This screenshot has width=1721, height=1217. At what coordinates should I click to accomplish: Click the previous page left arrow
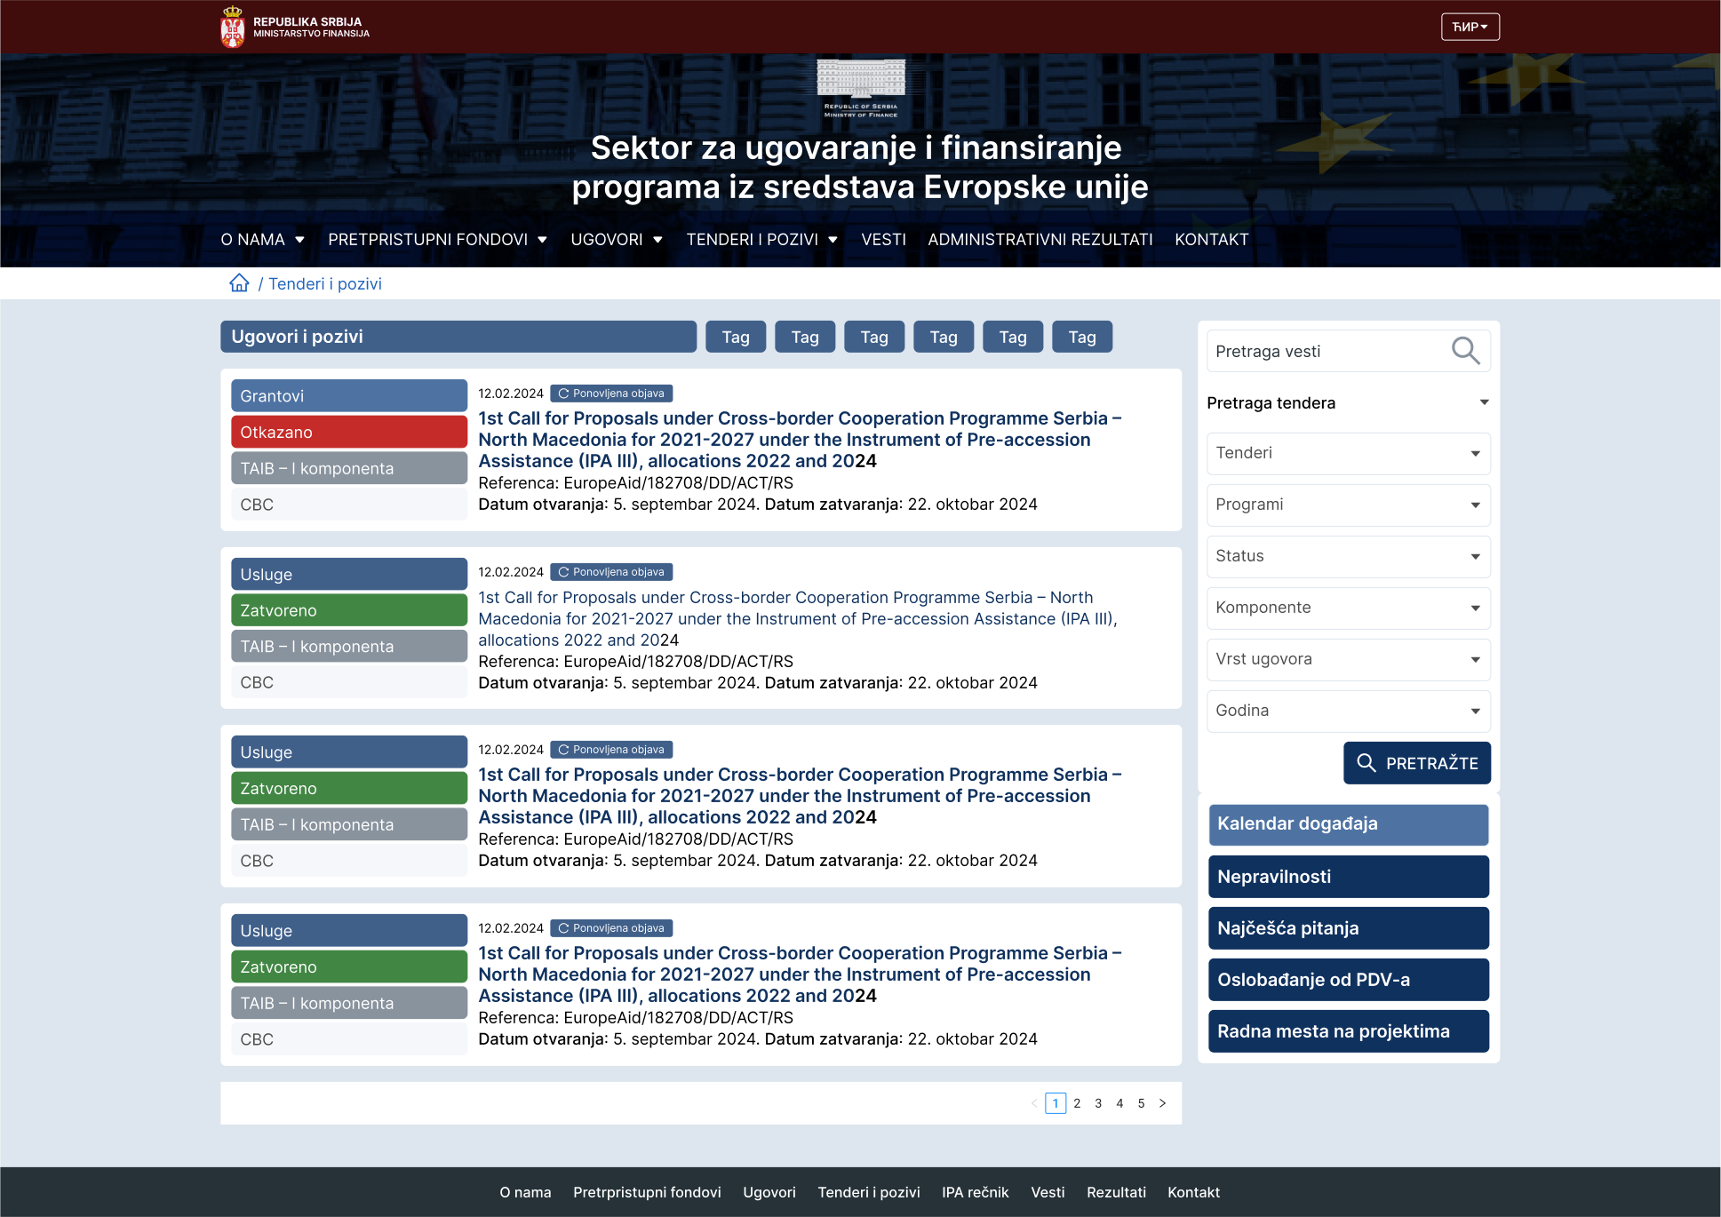coord(1034,1103)
